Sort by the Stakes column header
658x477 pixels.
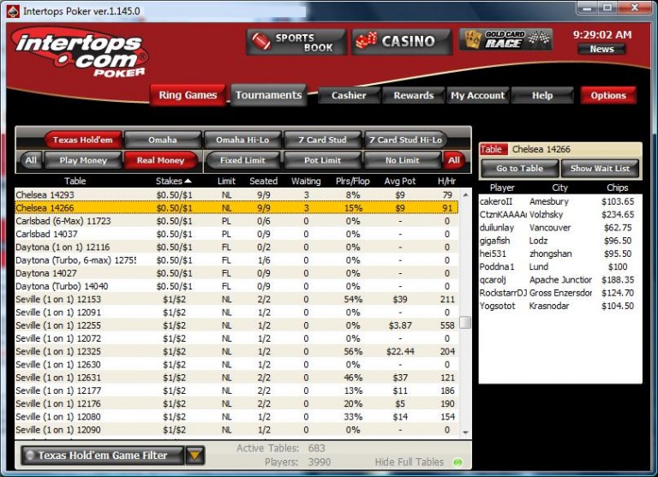(x=173, y=182)
